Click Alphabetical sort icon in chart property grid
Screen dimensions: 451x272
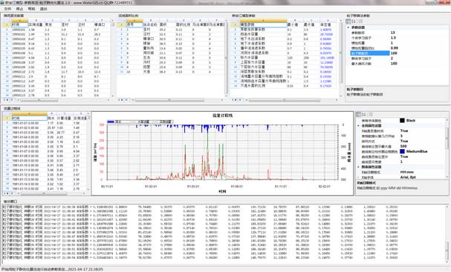click(x=364, y=114)
